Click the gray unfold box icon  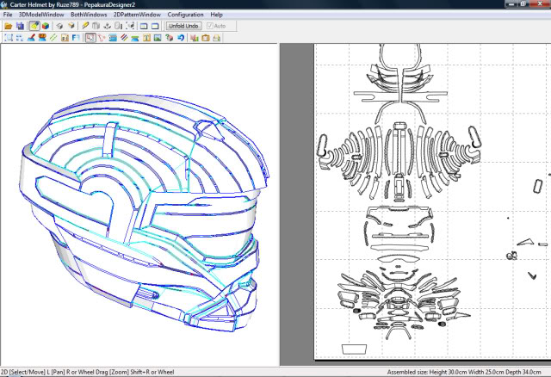click(x=59, y=26)
